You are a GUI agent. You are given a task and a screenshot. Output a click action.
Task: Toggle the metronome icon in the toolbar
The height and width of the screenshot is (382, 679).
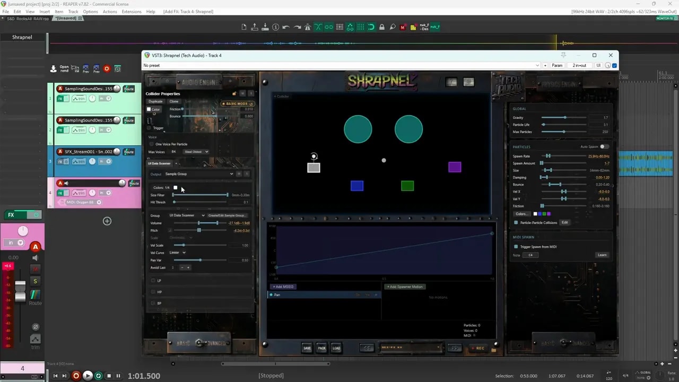pos(308,27)
